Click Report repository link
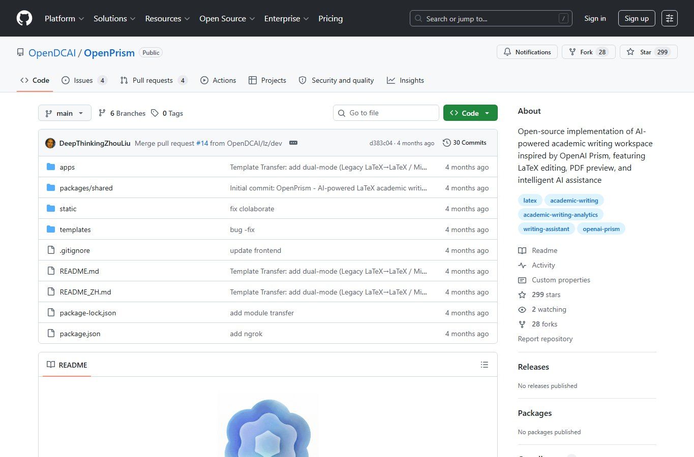The image size is (694, 457). click(x=545, y=339)
